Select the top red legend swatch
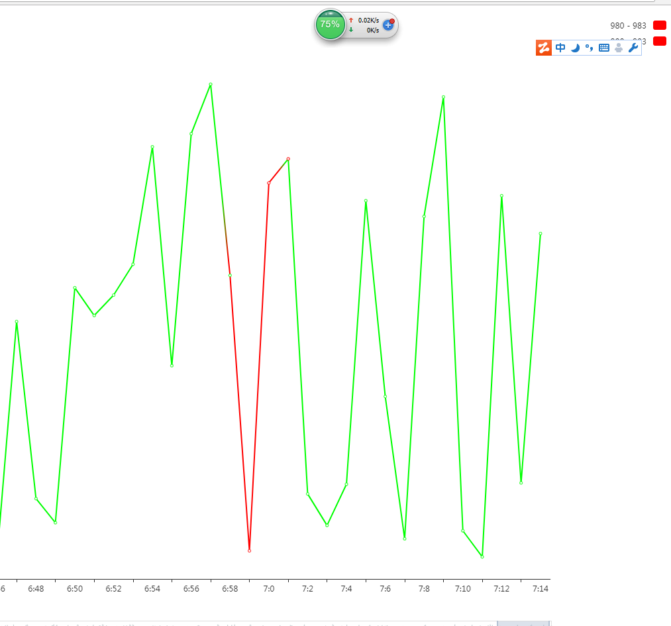 pos(659,25)
